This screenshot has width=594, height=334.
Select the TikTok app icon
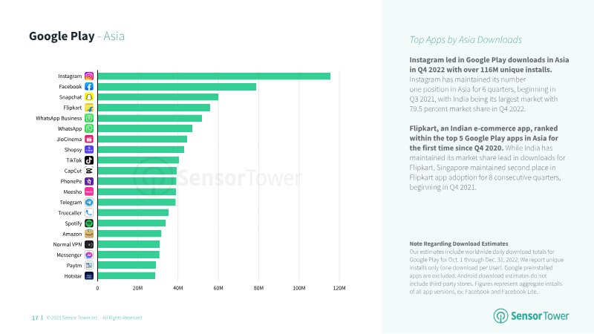[x=89, y=160]
